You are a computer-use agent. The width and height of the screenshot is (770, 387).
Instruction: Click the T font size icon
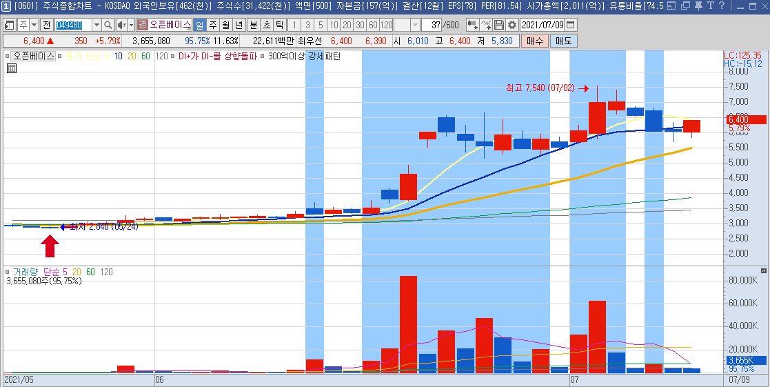[709, 6]
